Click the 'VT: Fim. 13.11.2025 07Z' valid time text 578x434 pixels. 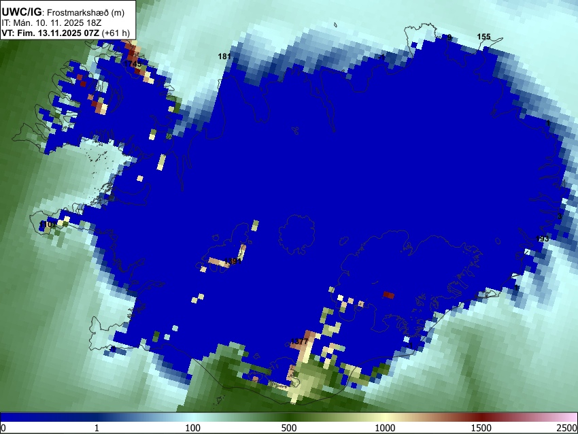[50, 33]
